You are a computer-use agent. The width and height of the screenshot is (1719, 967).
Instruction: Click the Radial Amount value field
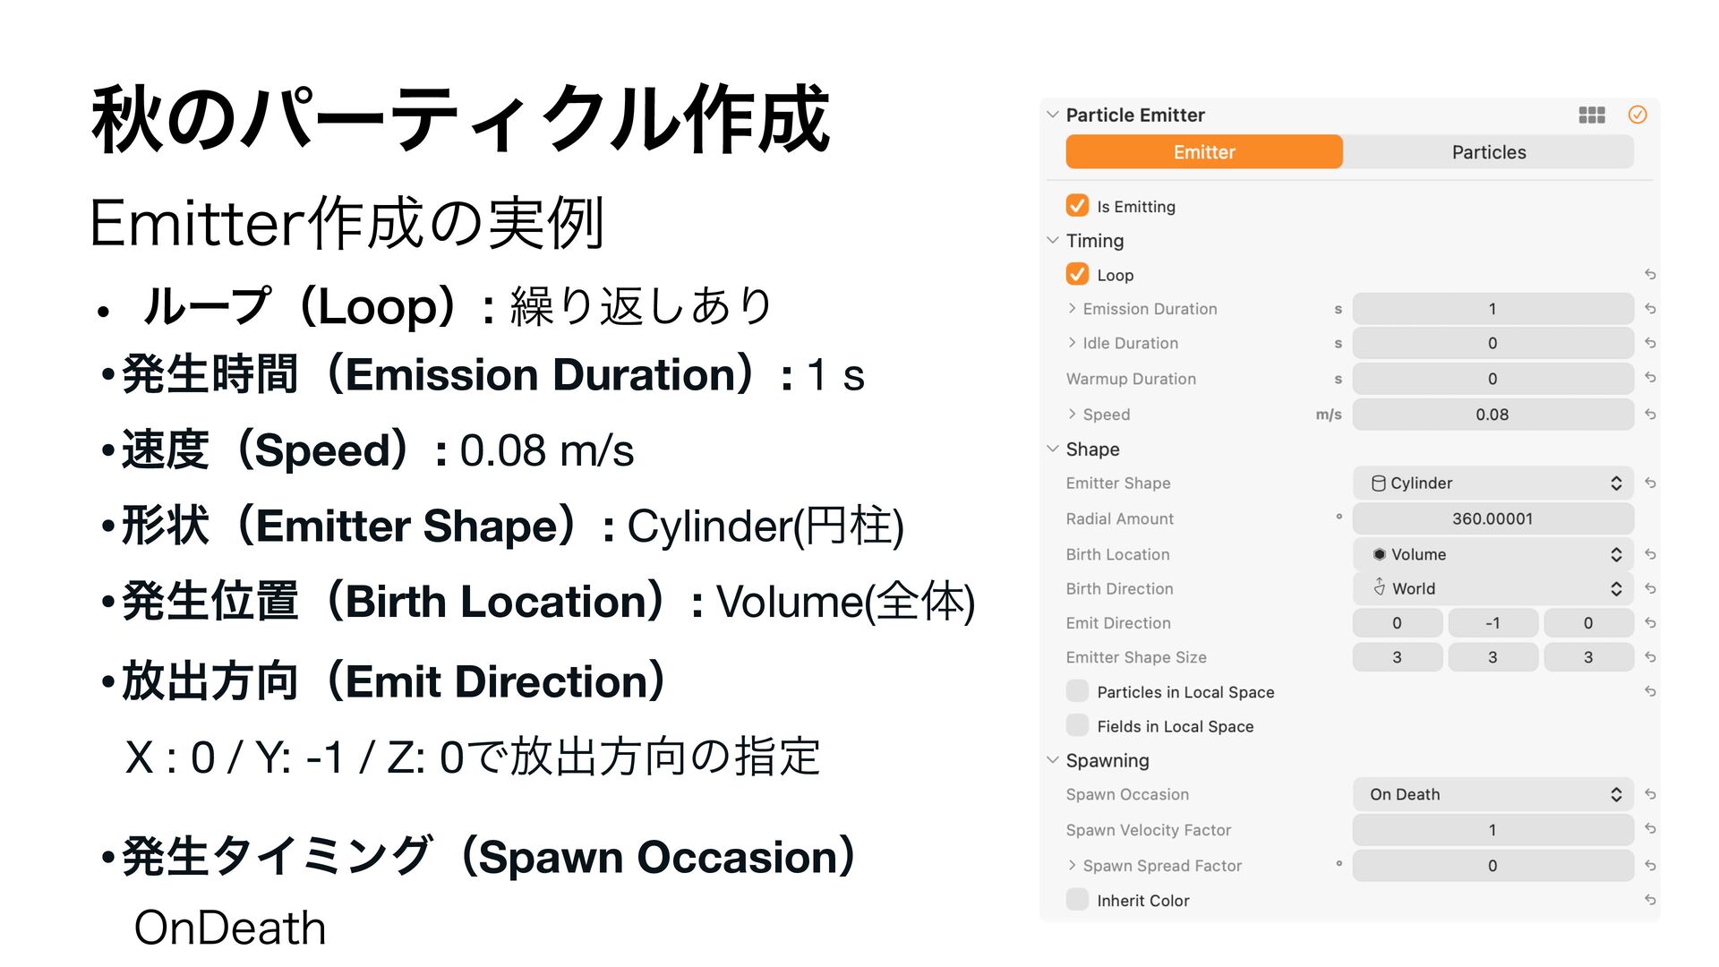click(x=1492, y=518)
